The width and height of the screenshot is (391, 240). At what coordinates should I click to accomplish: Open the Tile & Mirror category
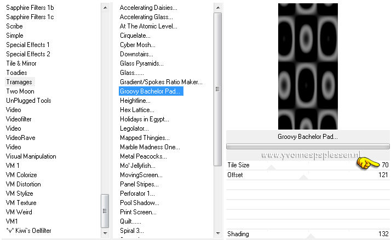[21, 63]
